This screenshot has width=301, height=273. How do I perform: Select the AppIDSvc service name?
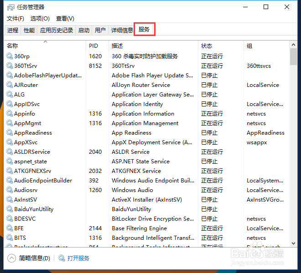point(27,104)
